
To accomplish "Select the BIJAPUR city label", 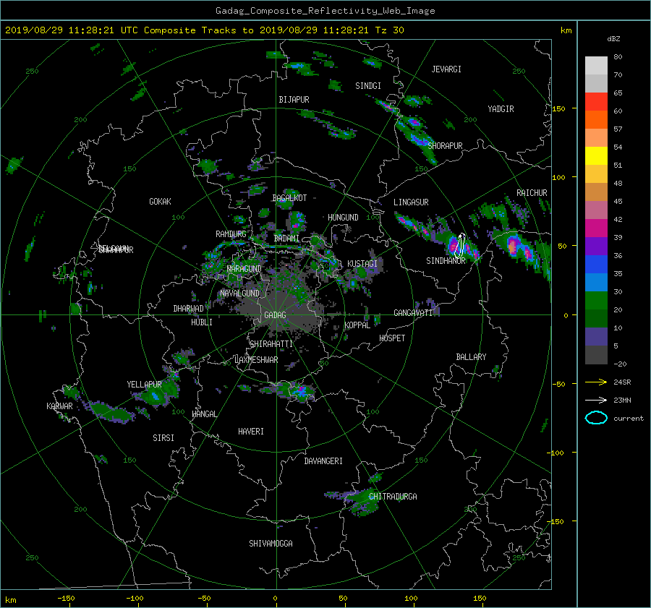I will pyautogui.click(x=294, y=100).
